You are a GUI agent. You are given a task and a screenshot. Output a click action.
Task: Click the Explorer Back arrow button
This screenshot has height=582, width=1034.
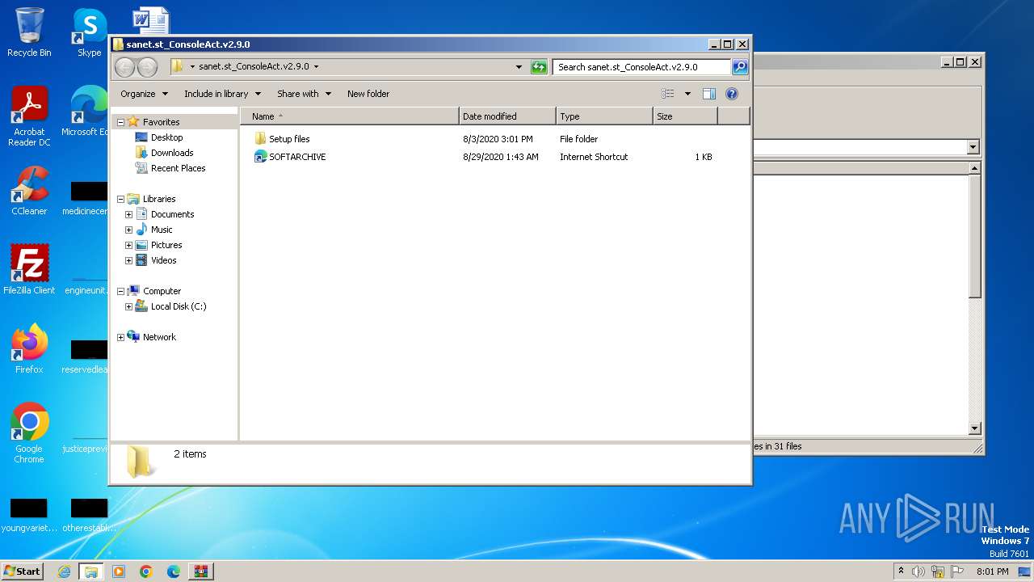[x=124, y=67]
